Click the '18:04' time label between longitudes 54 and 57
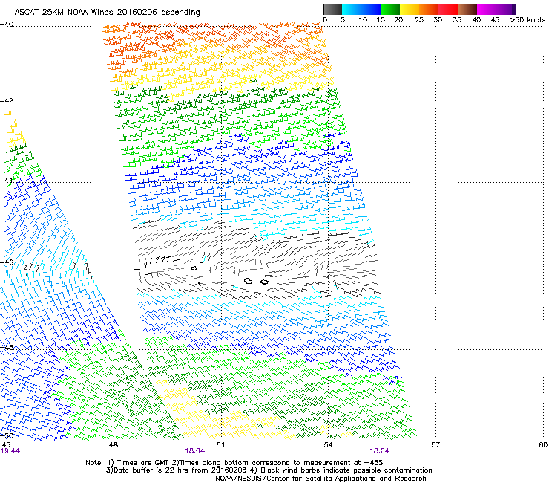 click(x=380, y=451)
